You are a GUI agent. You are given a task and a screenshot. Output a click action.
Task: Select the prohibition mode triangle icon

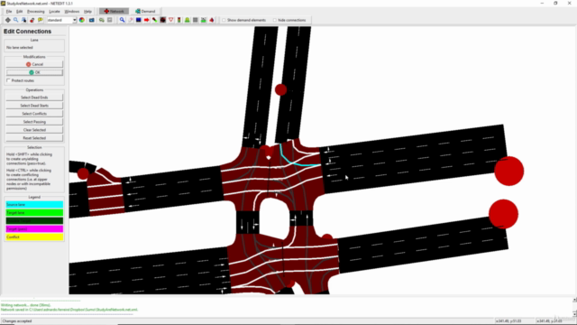[171, 20]
